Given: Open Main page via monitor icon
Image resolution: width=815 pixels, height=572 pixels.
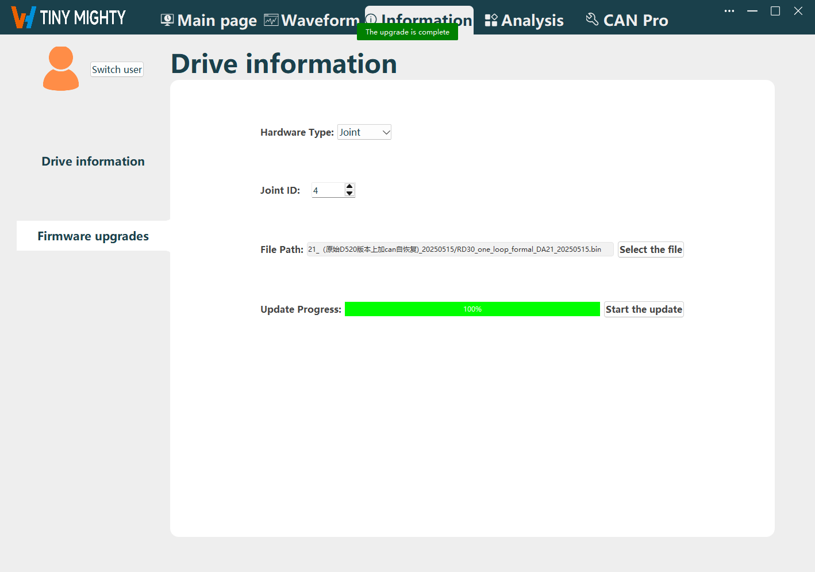Looking at the screenshot, I should click(x=167, y=20).
